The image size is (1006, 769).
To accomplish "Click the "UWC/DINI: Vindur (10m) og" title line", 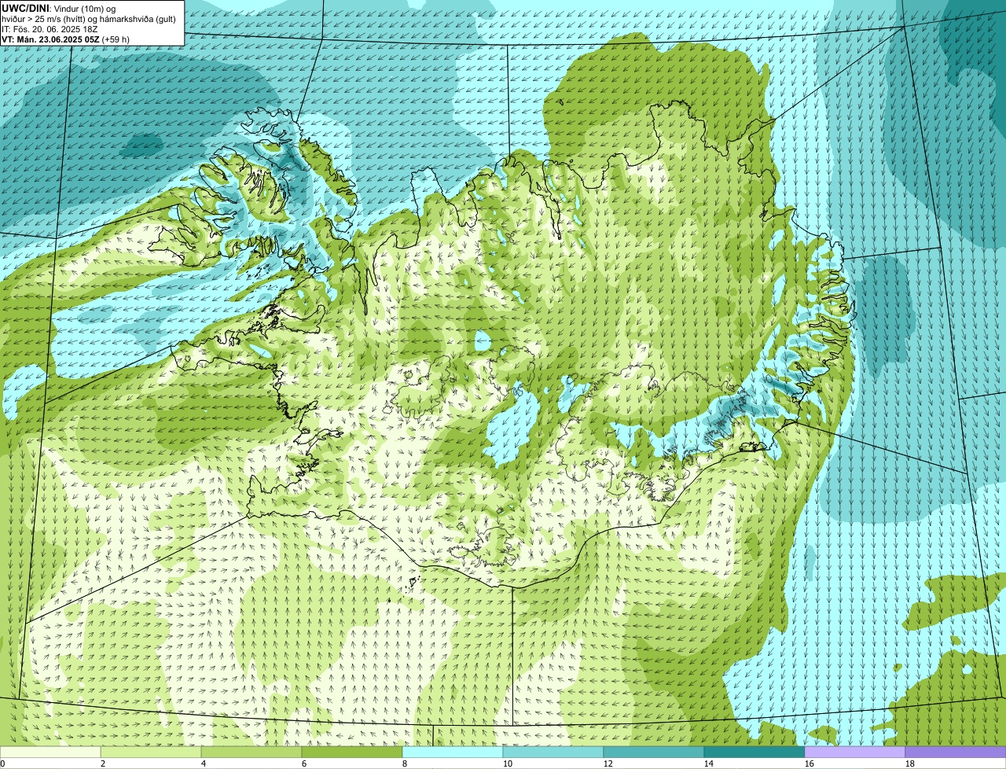I will click(59, 8).
